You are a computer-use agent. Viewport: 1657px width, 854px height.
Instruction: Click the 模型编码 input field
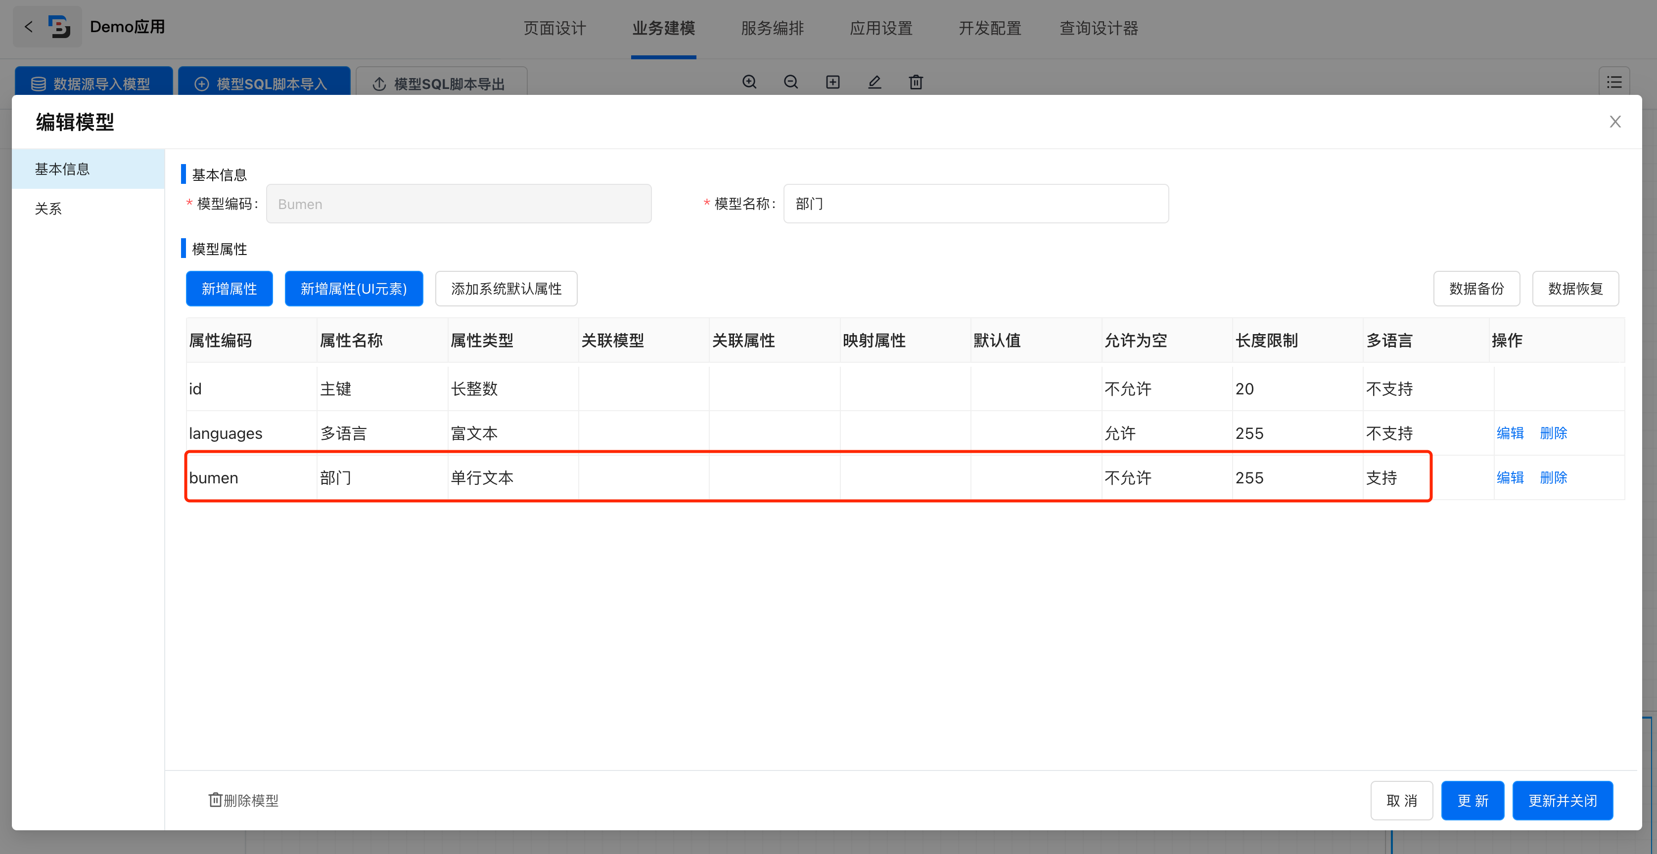click(x=459, y=204)
